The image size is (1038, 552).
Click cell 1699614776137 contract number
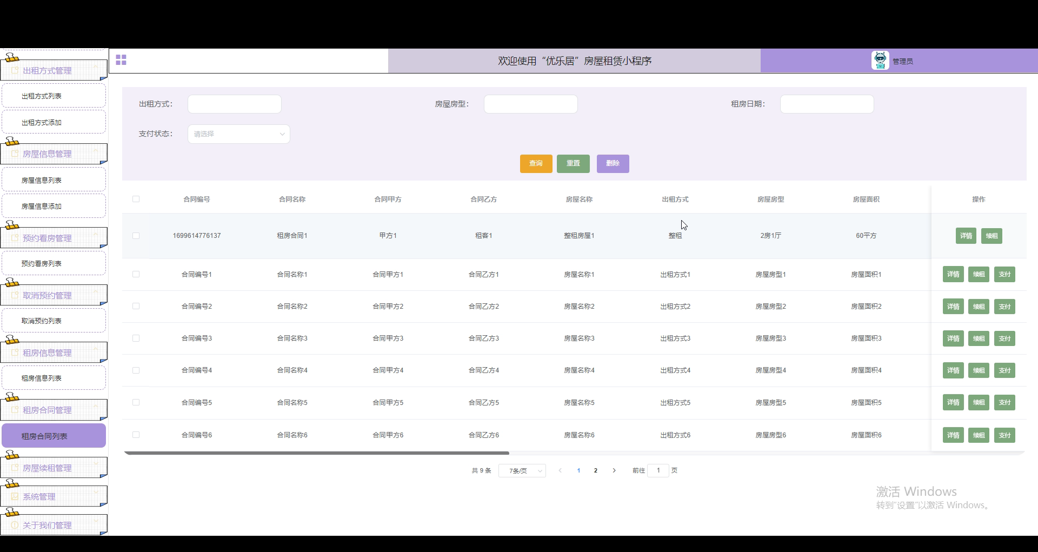(197, 236)
